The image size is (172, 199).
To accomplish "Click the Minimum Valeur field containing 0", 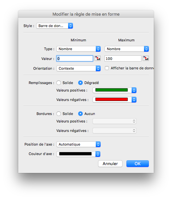I will coord(75,59).
